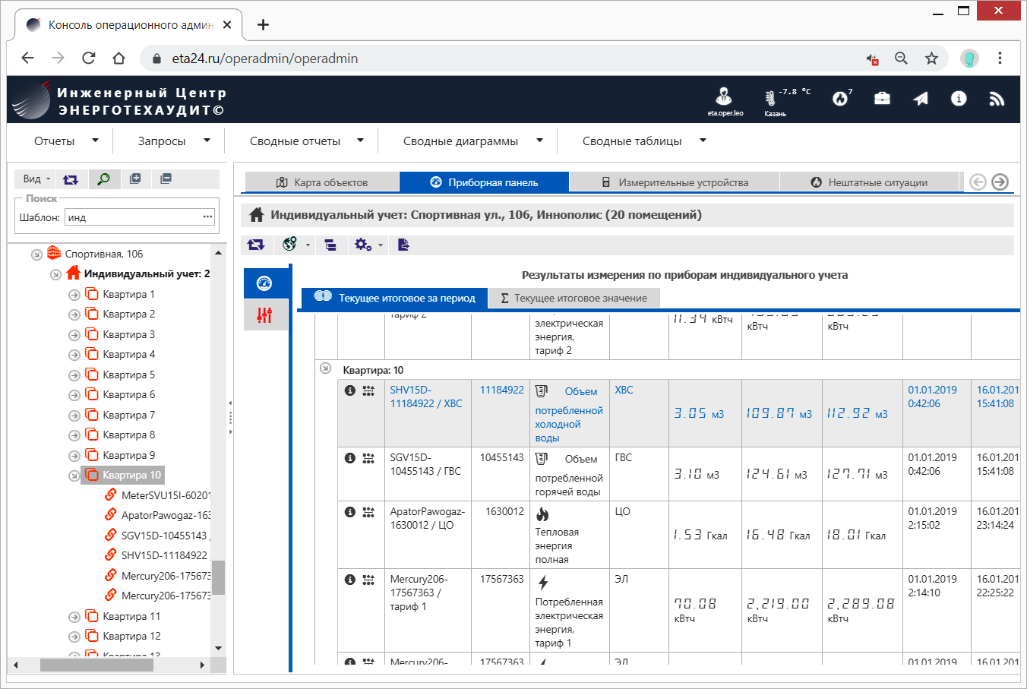Select Текущее итоговое значение tab
Viewport: 1027px width, 689px height.
[x=574, y=298]
